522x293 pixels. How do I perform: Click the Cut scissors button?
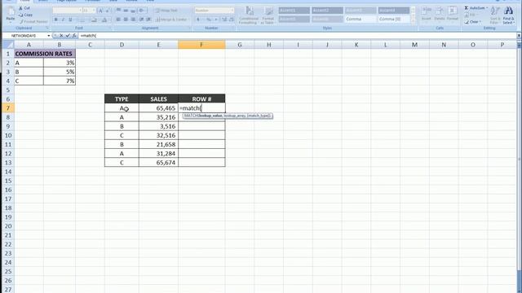[x=24, y=8]
